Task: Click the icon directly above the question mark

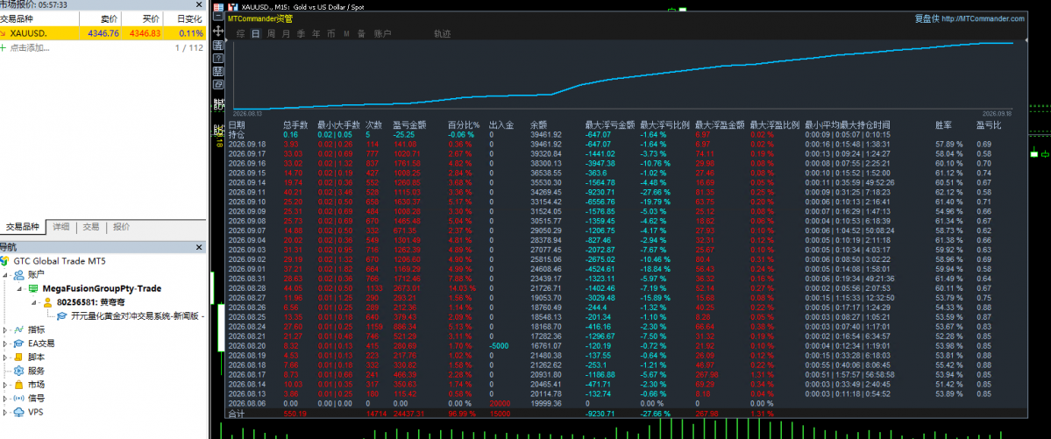Action: [218, 45]
